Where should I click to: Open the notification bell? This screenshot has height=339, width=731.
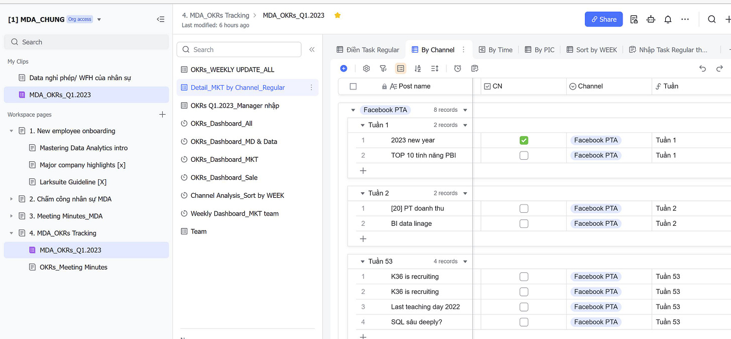(x=668, y=19)
